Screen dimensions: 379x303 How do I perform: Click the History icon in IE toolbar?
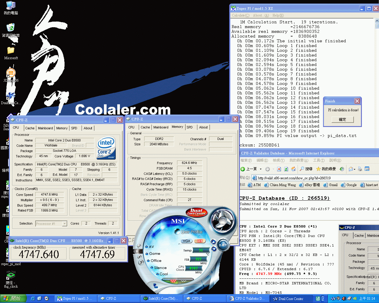[342, 169]
